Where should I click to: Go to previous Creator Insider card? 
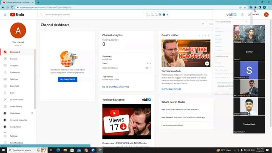(199, 35)
